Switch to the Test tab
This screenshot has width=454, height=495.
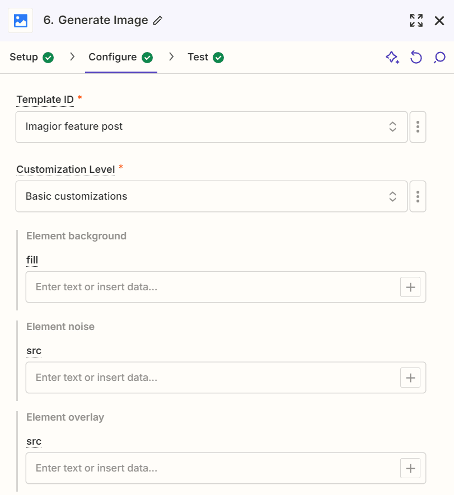(x=199, y=57)
